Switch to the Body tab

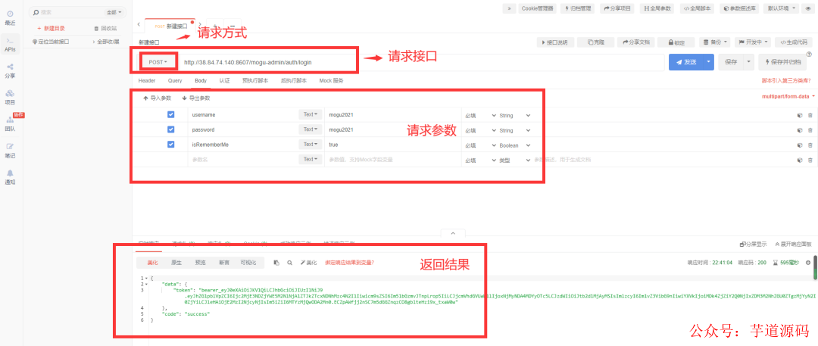tap(201, 81)
